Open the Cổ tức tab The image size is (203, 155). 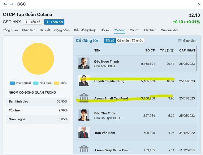pyautogui.click(x=135, y=30)
